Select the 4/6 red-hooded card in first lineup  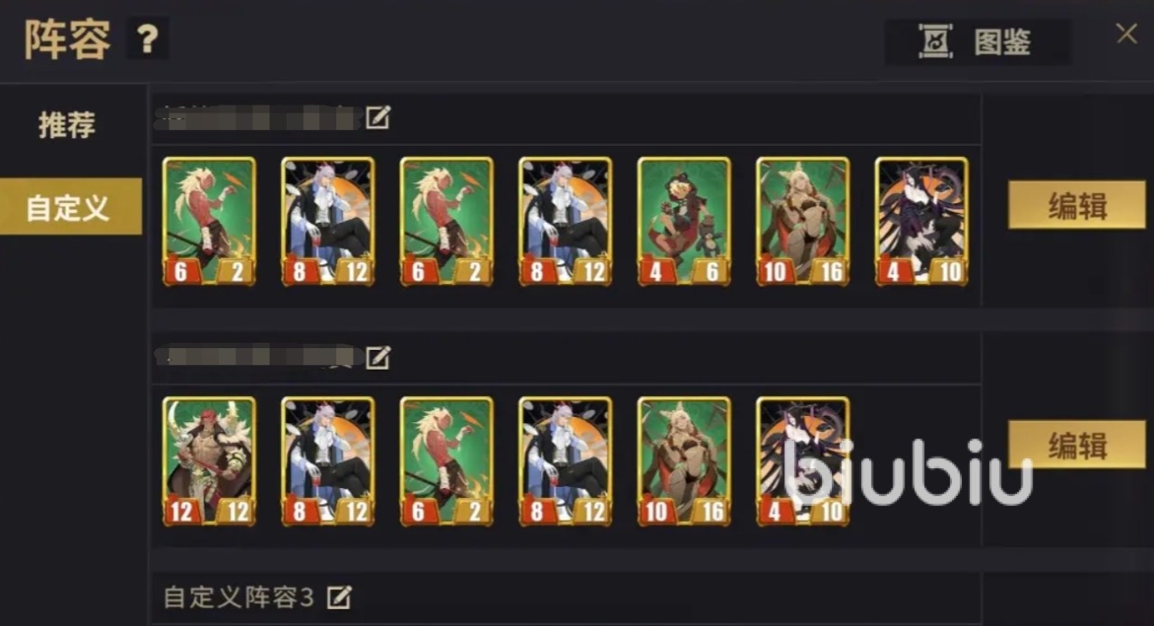tap(684, 222)
